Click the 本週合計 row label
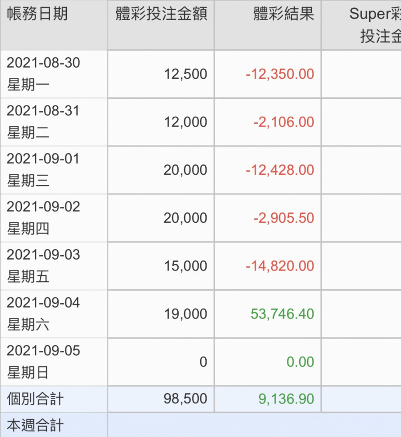This screenshot has height=437, width=401. 35,425
